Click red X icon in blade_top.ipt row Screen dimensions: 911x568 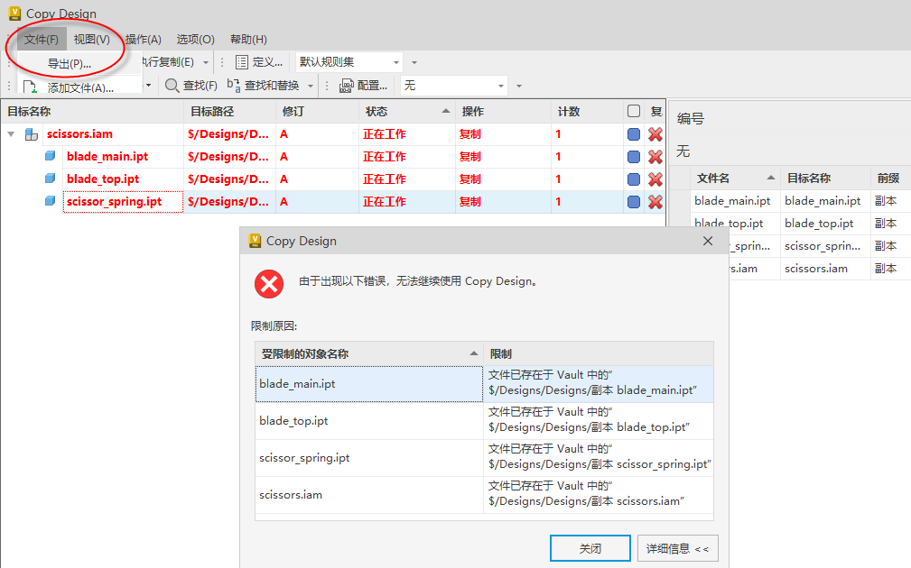tap(655, 179)
